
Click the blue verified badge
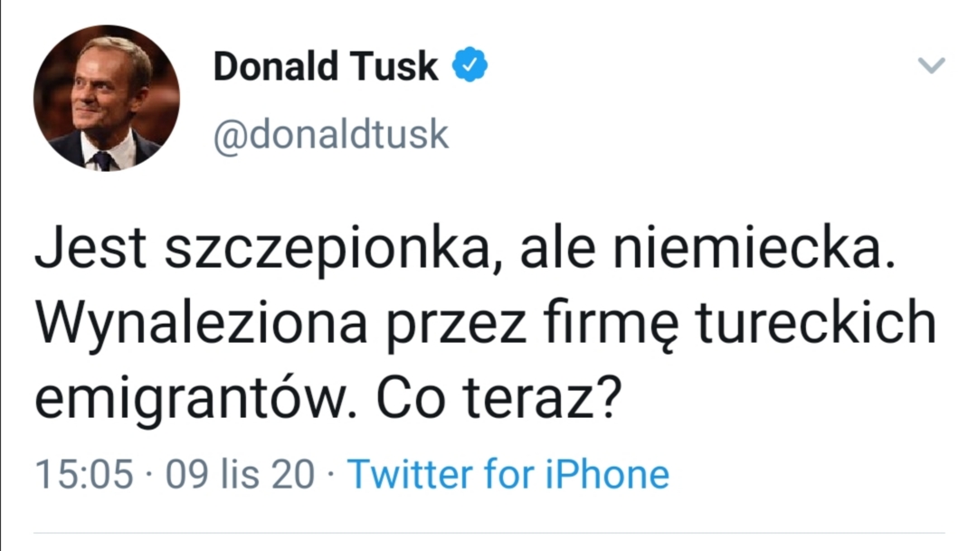[x=470, y=65]
